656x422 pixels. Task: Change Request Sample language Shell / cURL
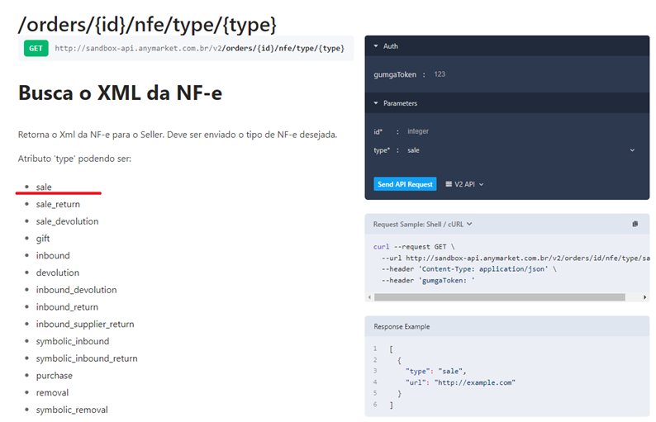pos(422,224)
